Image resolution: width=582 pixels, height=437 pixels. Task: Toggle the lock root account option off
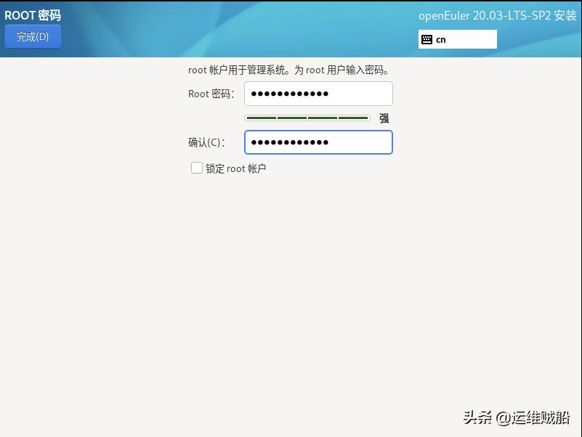click(x=197, y=168)
